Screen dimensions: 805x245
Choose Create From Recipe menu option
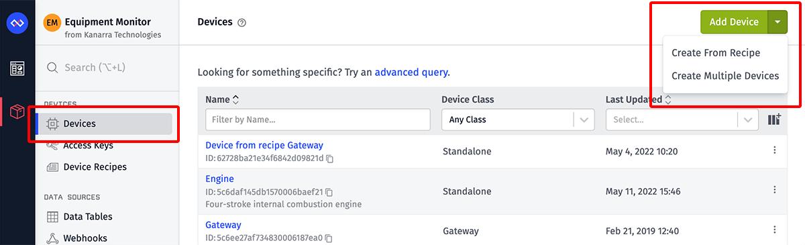point(716,53)
